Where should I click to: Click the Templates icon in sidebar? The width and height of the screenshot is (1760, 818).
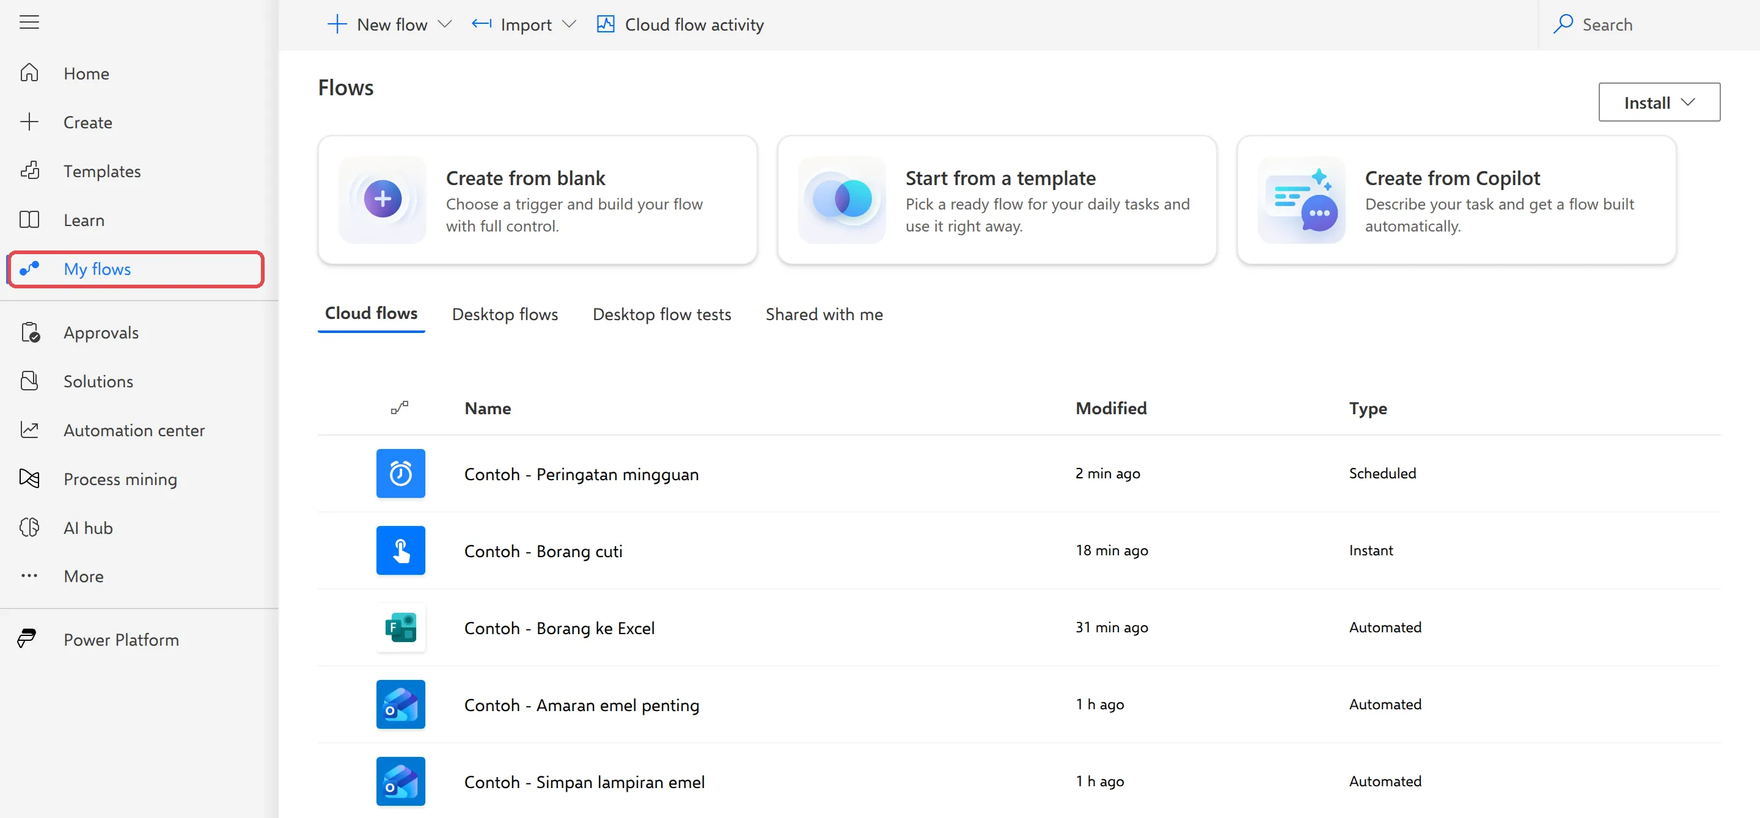pos(29,170)
